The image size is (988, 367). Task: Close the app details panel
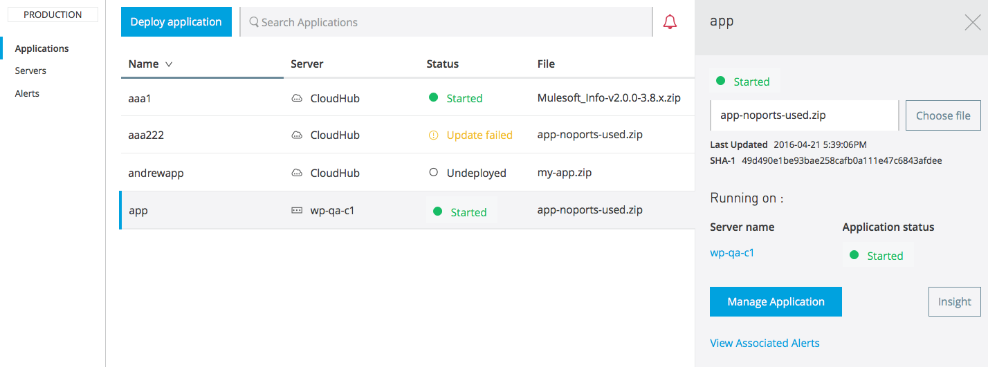click(x=972, y=23)
